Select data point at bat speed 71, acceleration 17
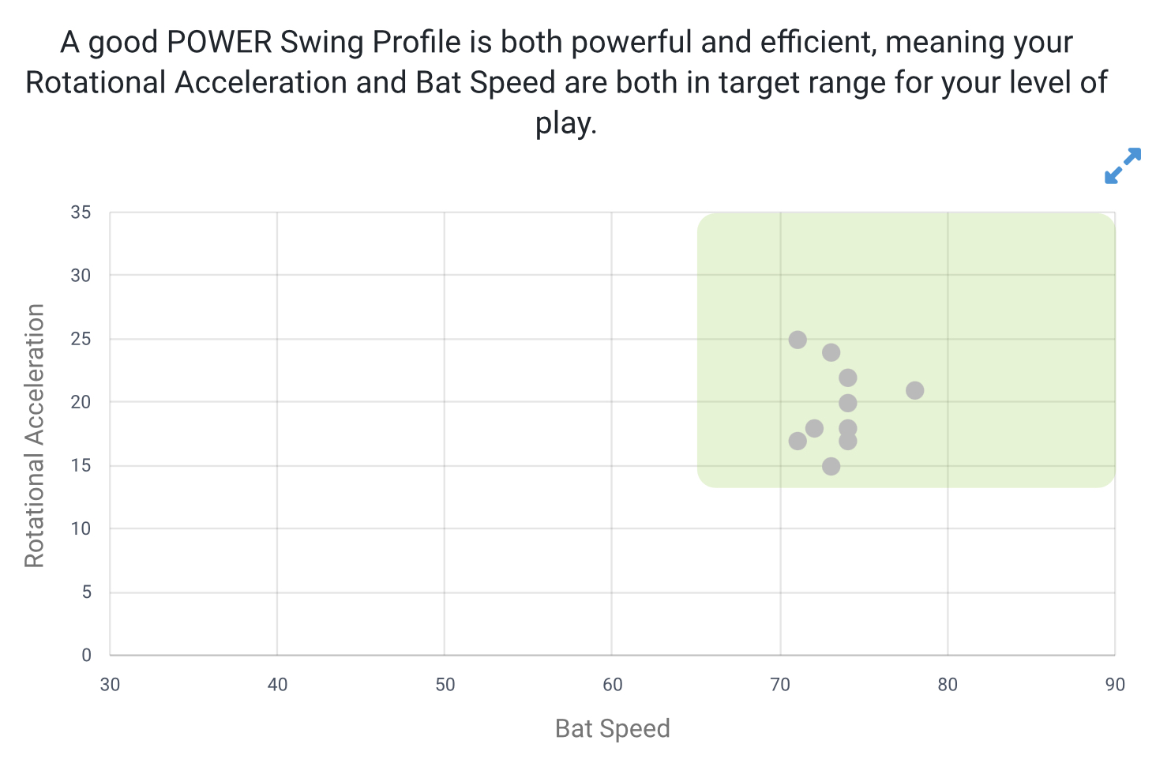The image size is (1171, 763). point(798,441)
